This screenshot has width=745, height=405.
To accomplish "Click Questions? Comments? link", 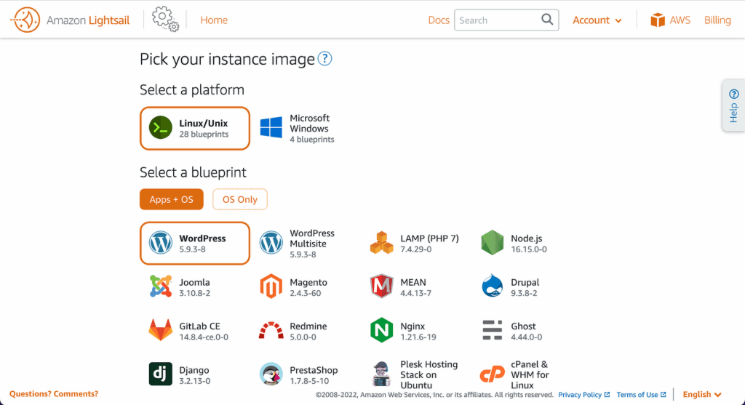I will [x=54, y=393].
